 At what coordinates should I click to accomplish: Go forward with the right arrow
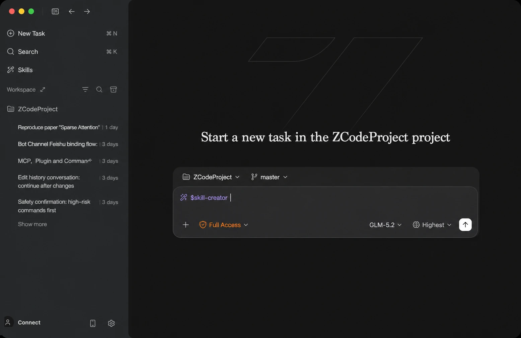coord(87,11)
